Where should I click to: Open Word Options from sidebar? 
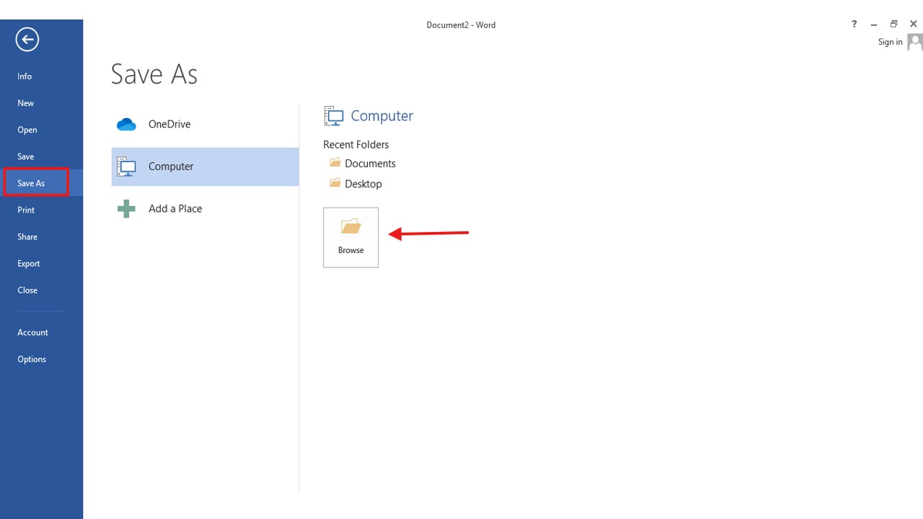(x=32, y=359)
